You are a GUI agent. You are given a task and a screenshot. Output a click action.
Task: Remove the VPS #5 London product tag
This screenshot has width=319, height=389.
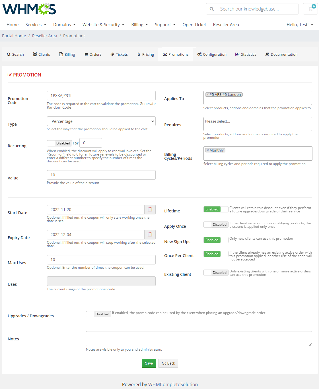point(208,95)
